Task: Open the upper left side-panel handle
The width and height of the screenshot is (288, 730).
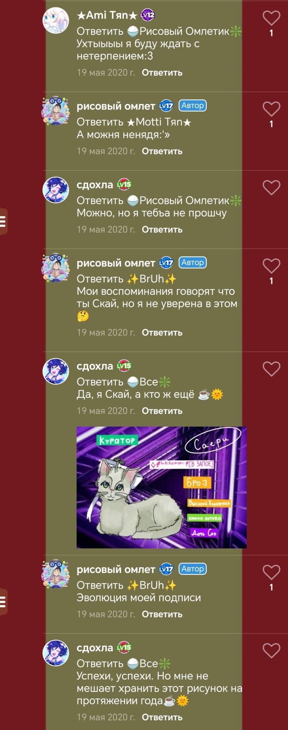Action: 3,222
